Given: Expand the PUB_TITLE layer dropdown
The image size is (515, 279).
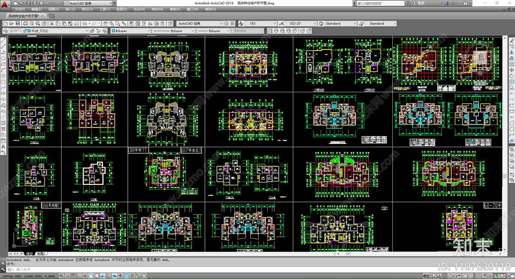Looking at the screenshot, I should [87, 31].
